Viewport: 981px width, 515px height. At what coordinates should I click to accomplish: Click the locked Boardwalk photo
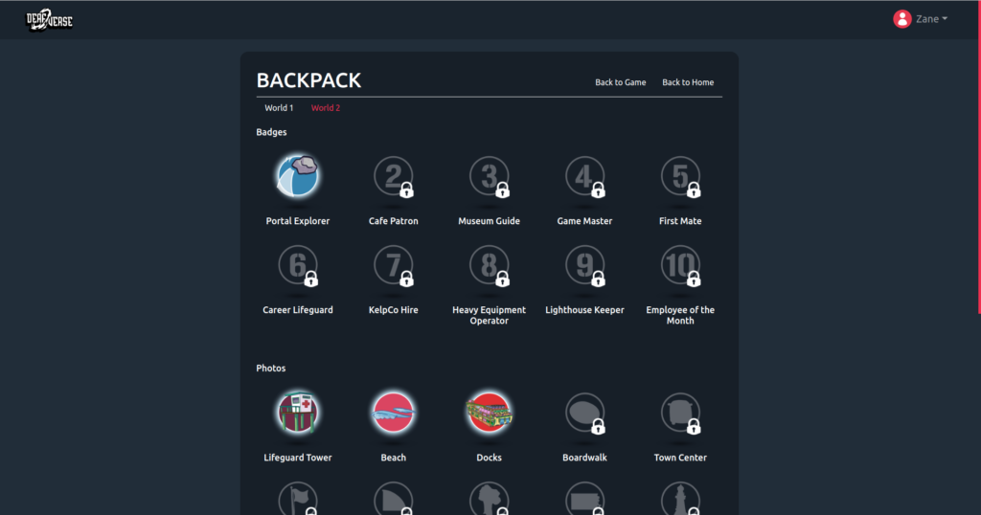coord(585,414)
